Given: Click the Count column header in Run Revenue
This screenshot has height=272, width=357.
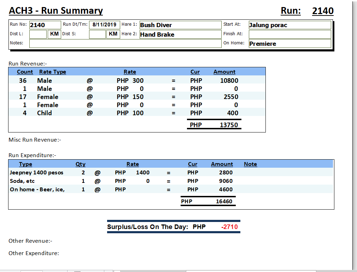Looking at the screenshot, I should click(x=25, y=72).
